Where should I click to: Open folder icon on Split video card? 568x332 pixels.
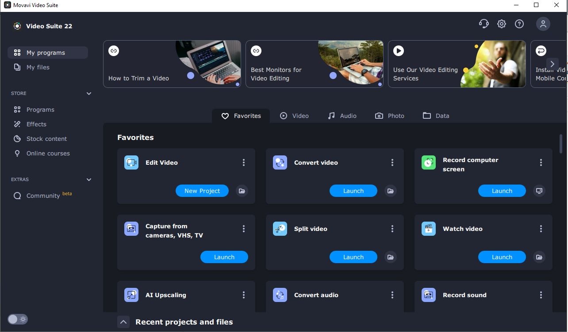click(x=391, y=257)
